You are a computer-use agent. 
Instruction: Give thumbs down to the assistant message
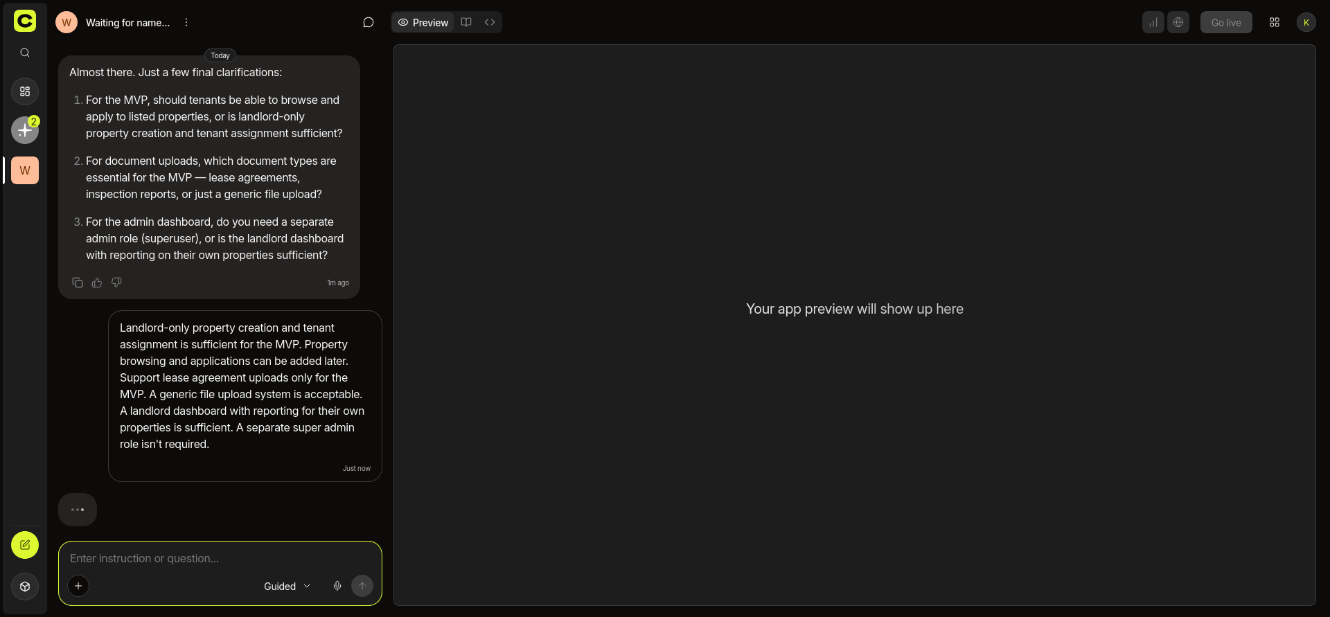pos(116,283)
